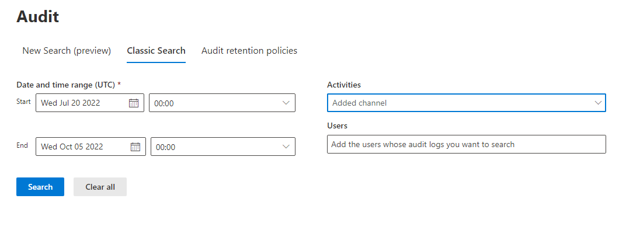Open the Activities dropdown showing Added channel
This screenshot has height=230, width=626.
click(467, 103)
